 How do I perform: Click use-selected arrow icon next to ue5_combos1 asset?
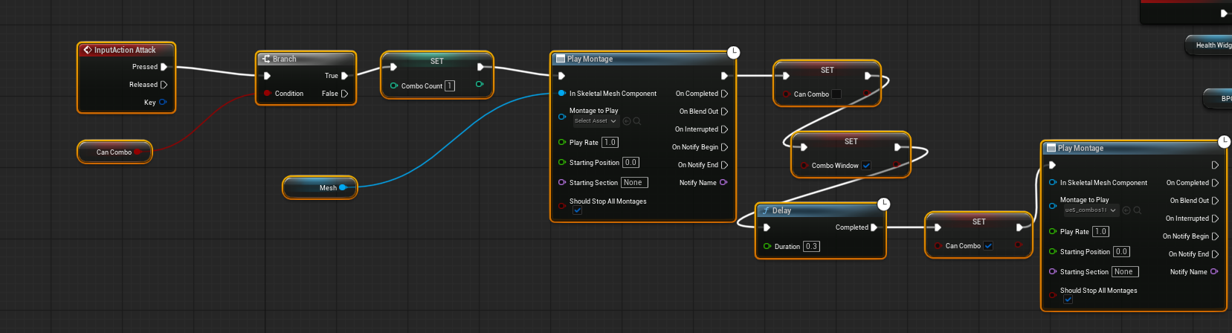[x=1126, y=210]
